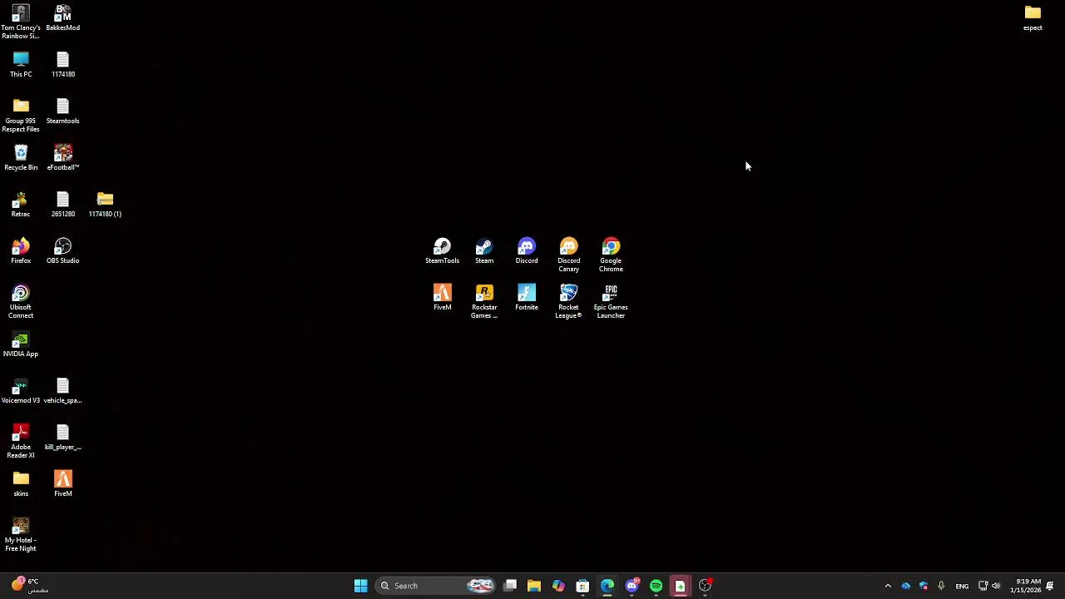Select the Adobe Reader XI shortcut

click(x=21, y=441)
